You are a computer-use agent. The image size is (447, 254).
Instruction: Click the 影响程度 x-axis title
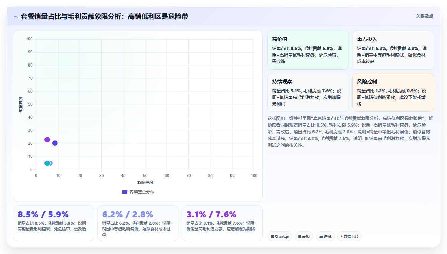pos(145,183)
